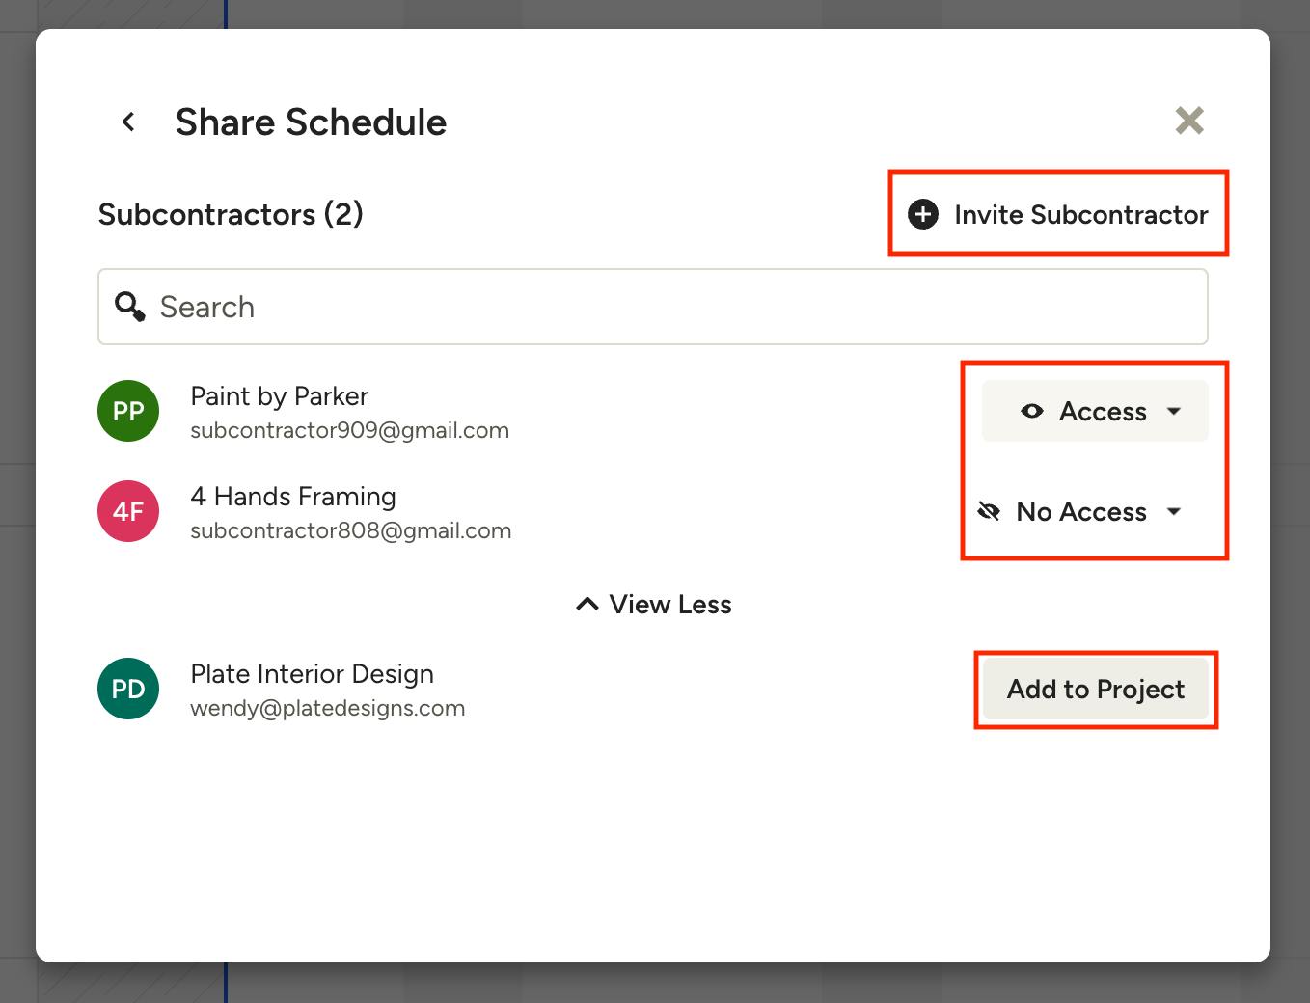Select the teal PD avatar
Viewport: 1310px width, 1003px height.
128,689
